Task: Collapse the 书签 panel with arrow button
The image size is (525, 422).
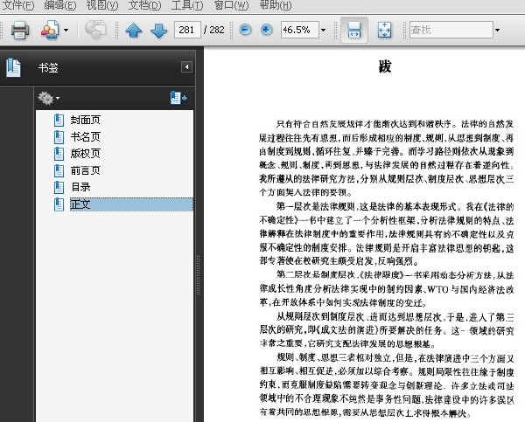Action: tap(187, 67)
